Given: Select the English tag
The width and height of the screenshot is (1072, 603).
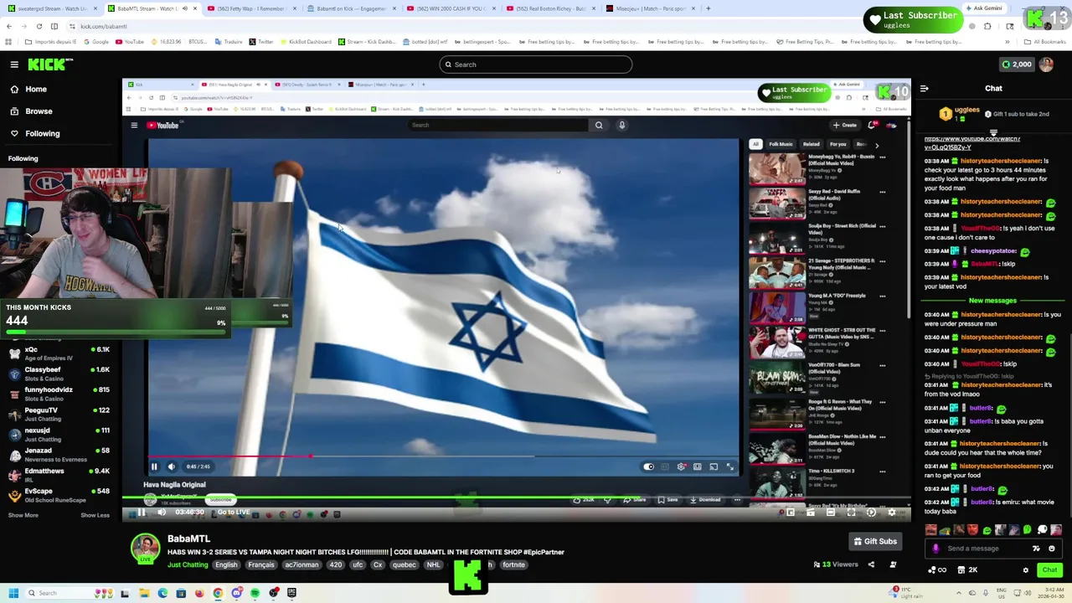Looking at the screenshot, I should [226, 564].
